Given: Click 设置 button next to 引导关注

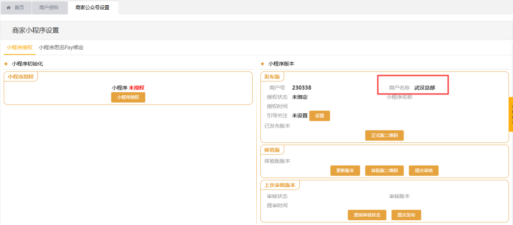Looking at the screenshot, I should coord(319,116).
